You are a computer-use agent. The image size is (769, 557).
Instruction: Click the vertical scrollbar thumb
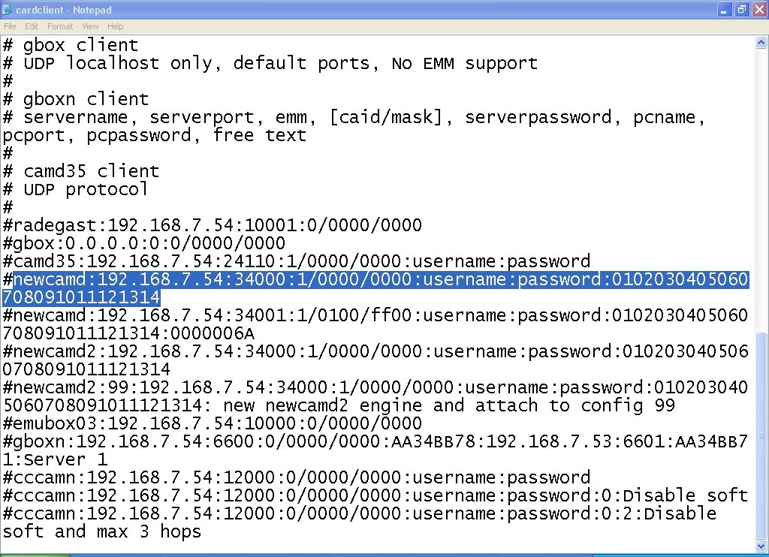[x=761, y=435]
